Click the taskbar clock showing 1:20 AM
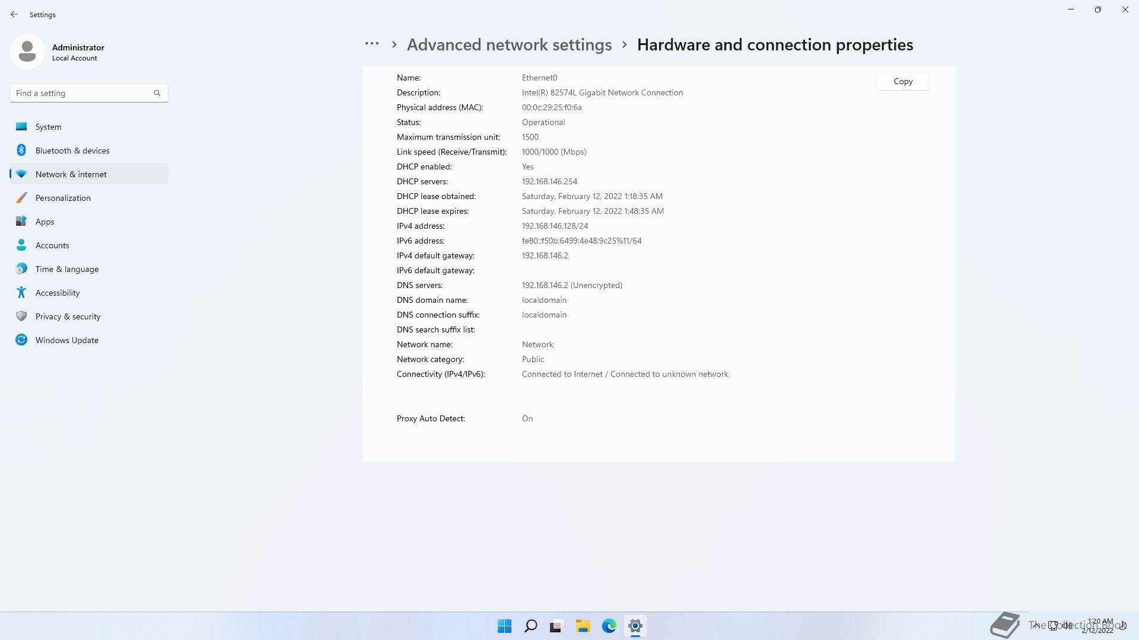1139x640 pixels. point(1099,626)
